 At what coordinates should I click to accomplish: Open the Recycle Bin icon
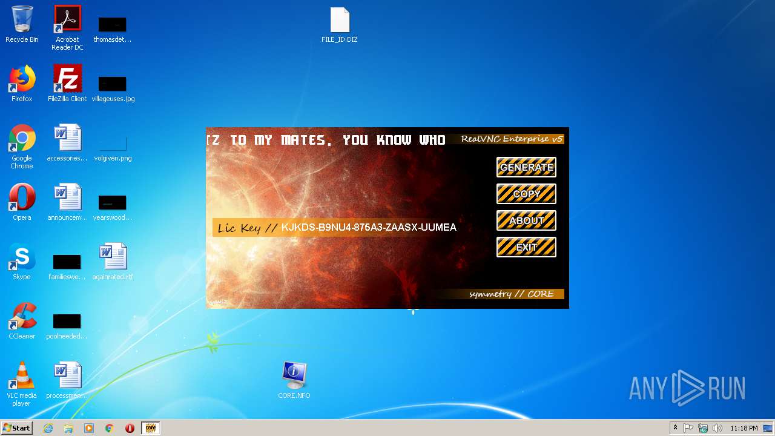click(x=22, y=24)
